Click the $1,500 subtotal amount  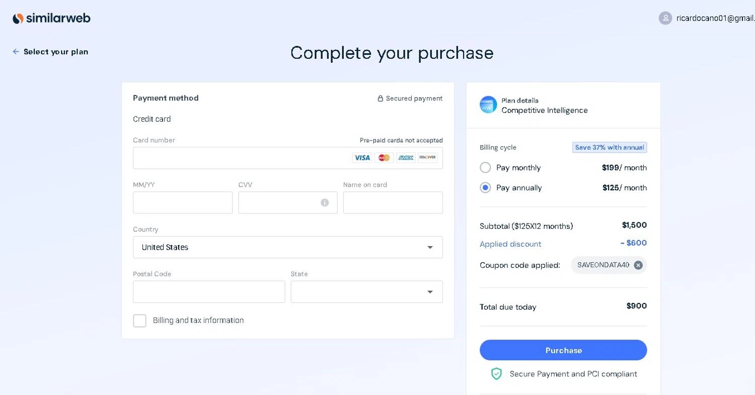634,225
